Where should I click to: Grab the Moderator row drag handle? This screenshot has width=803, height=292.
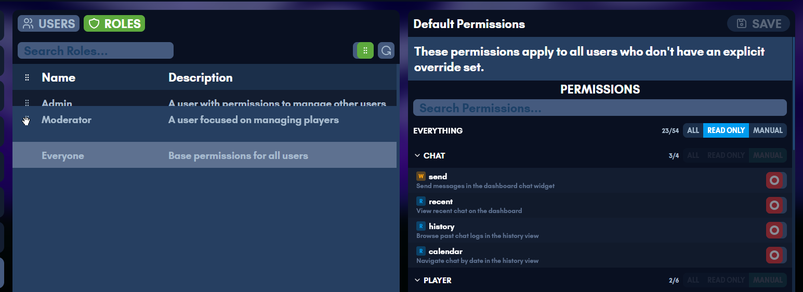27,120
